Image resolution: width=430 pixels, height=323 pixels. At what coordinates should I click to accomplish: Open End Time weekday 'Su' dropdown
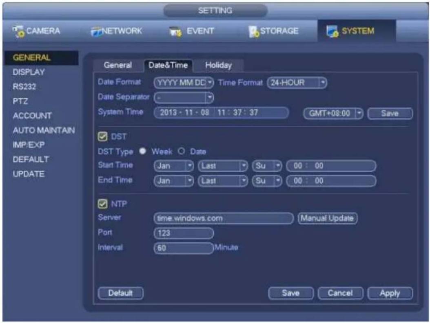click(267, 181)
